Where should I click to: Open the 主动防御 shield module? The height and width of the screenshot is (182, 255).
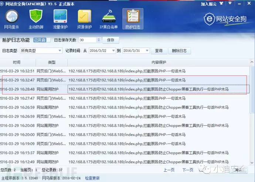(x=36, y=20)
